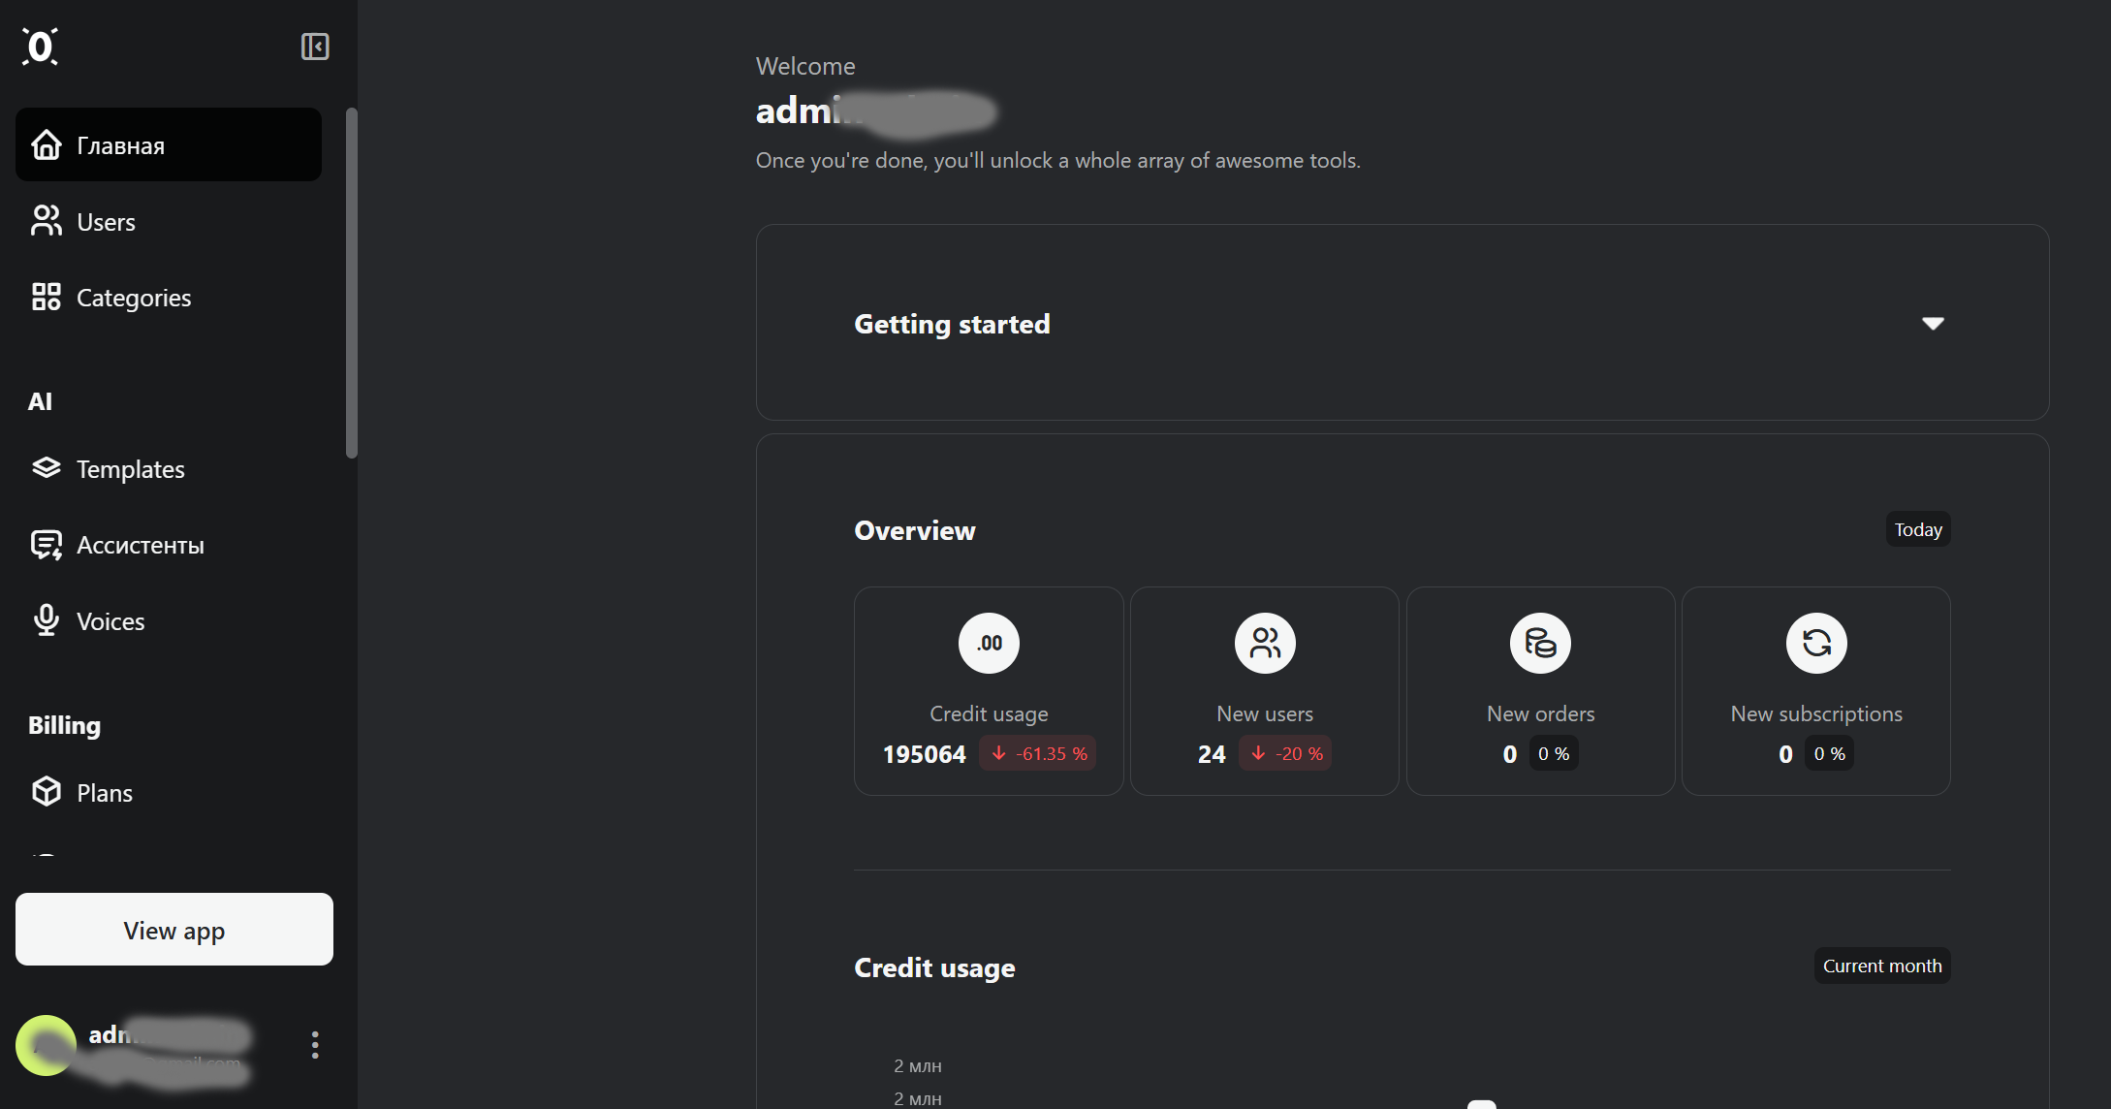Open the Plans billing page
Screen dimensions: 2111x1109
tap(169, 793)
